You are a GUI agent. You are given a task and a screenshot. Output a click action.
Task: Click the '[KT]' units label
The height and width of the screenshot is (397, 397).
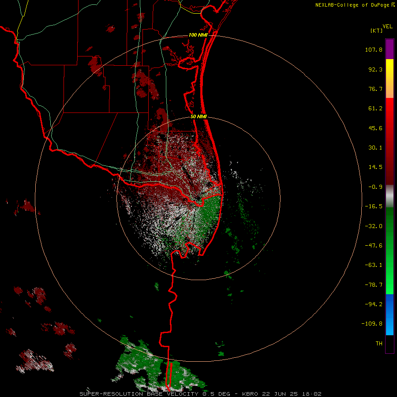point(377,30)
